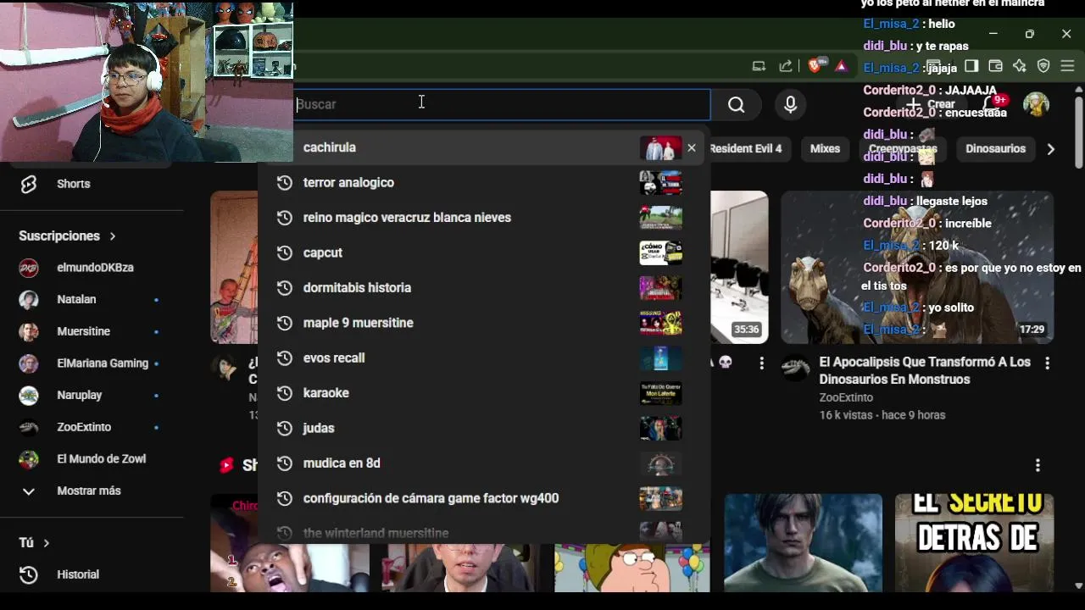Image resolution: width=1085 pixels, height=610 pixels.
Task: Click the ZooExtinto channel avatar under the video
Action: 795,369
